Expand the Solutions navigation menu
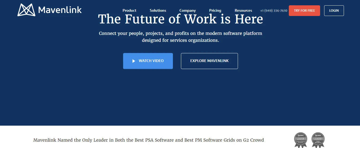This screenshot has height=148, width=360. pyautogui.click(x=158, y=10)
